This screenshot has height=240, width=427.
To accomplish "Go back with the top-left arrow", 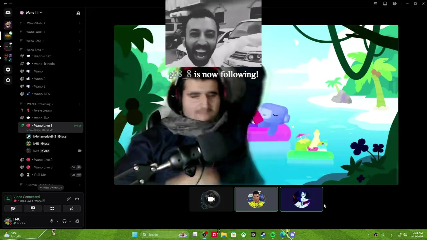I will tap(5, 3).
